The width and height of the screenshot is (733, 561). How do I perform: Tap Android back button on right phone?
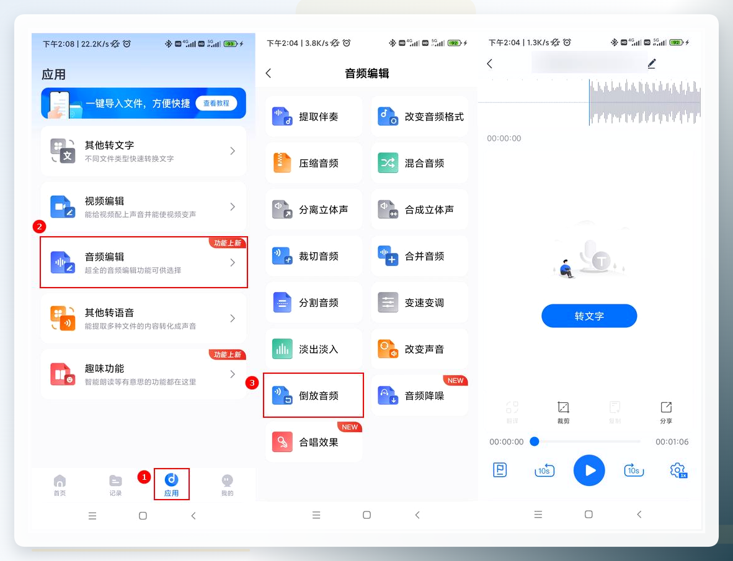tap(639, 515)
